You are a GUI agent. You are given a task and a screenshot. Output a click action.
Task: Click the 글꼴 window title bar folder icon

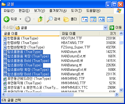pyautogui.click(x=4, y=4)
